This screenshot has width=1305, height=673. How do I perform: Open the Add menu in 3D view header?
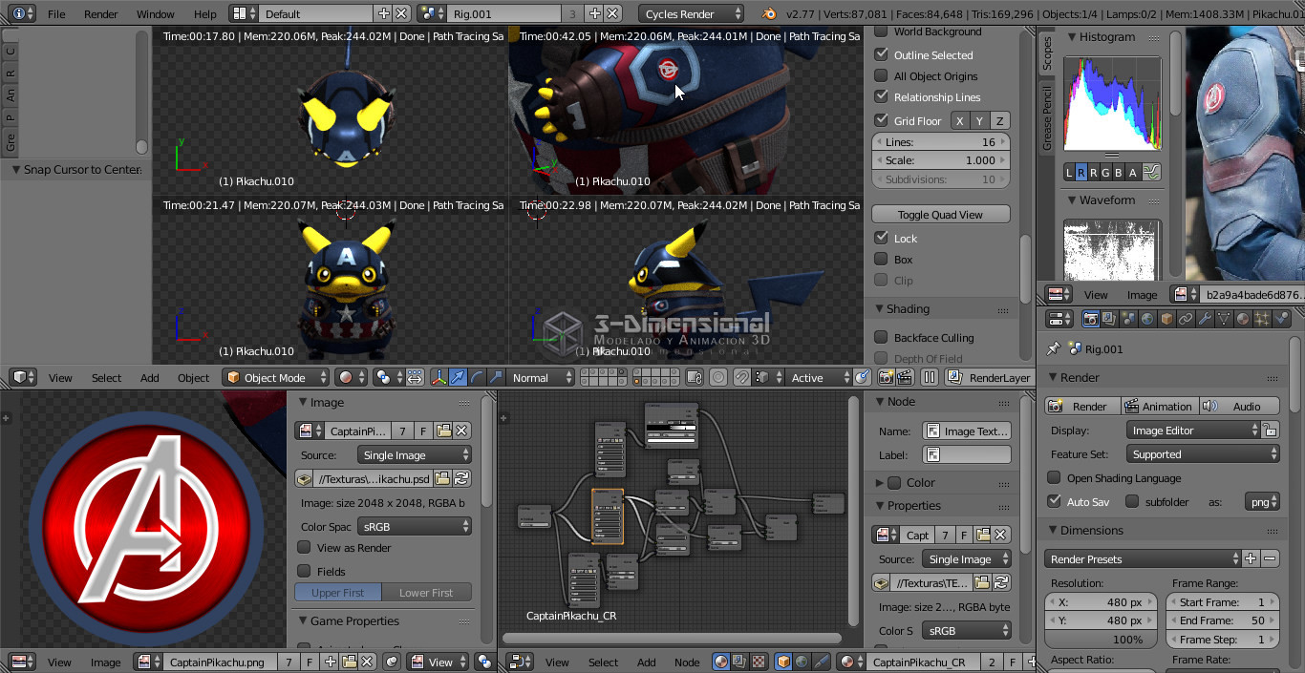[150, 378]
